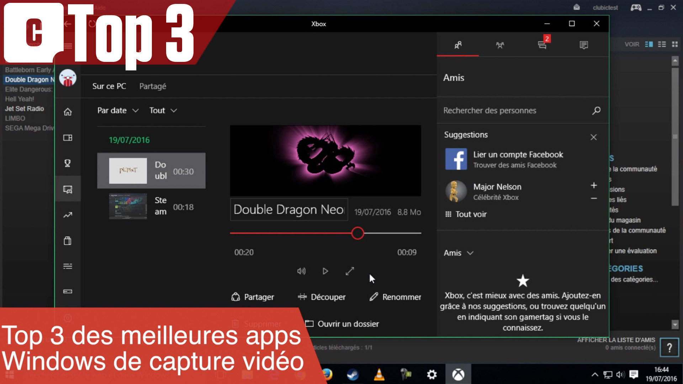Toggle the video audio/mute button
Screen dimensions: 683x384
pos(301,271)
